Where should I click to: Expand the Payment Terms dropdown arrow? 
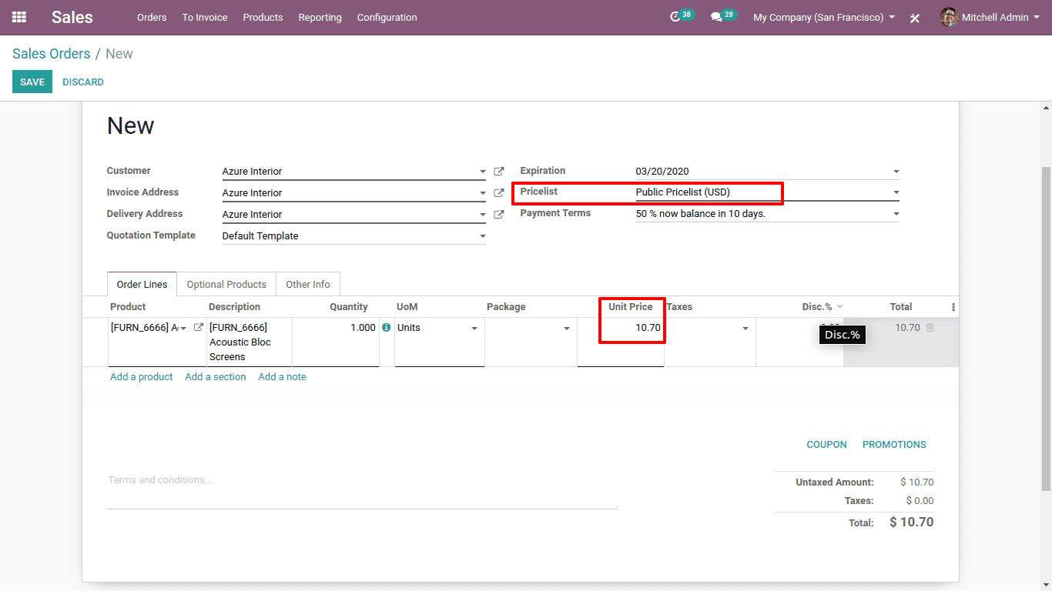coord(896,214)
